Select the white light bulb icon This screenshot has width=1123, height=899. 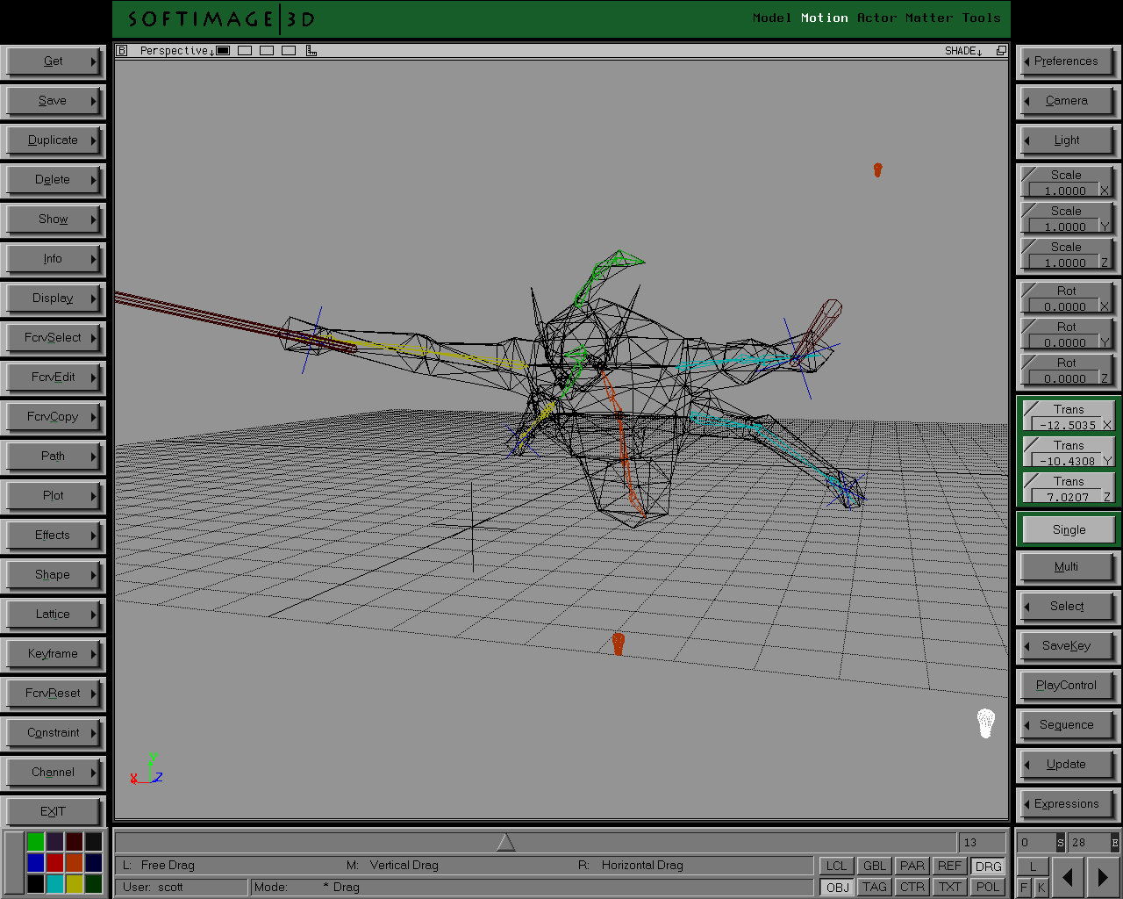pyautogui.click(x=985, y=723)
